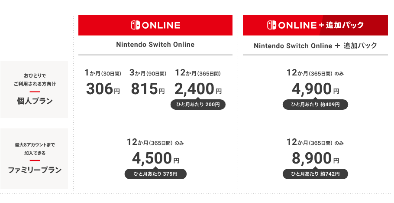Screen dimensions: 394x203
Task: Select the 個人プラン row label
Action: 35,101
